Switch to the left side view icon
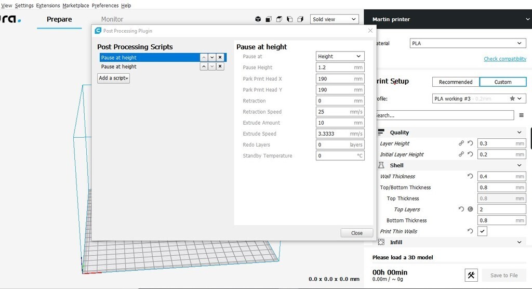Image resolution: width=532 pixels, height=289 pixels. click(289, 19)
